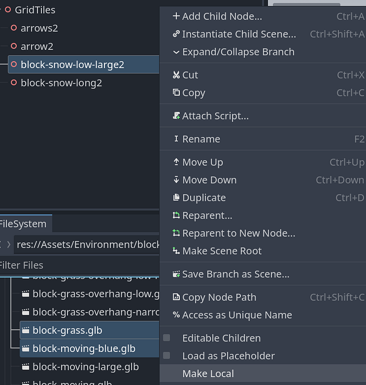Click the res://Assets/Environment path field

click(87, 244)
